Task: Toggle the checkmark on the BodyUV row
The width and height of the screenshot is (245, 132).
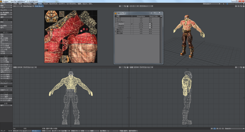Action: click(132, 24)
